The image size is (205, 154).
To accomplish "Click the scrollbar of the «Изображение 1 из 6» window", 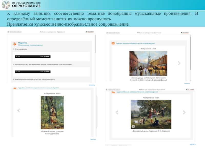I will tap(191, 53).
